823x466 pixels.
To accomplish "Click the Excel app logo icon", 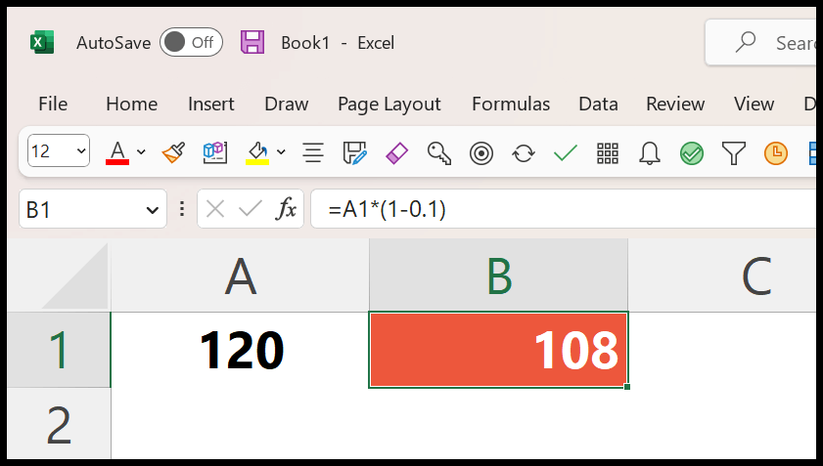I will [x=42, y=42].
